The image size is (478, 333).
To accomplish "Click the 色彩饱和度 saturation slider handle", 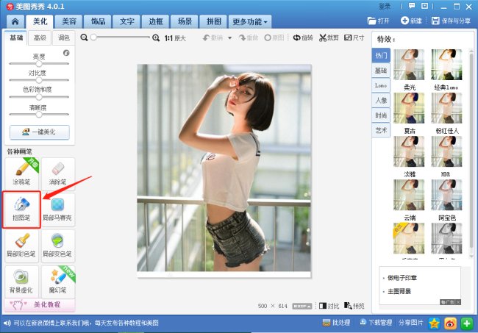I will click(39, 97).
